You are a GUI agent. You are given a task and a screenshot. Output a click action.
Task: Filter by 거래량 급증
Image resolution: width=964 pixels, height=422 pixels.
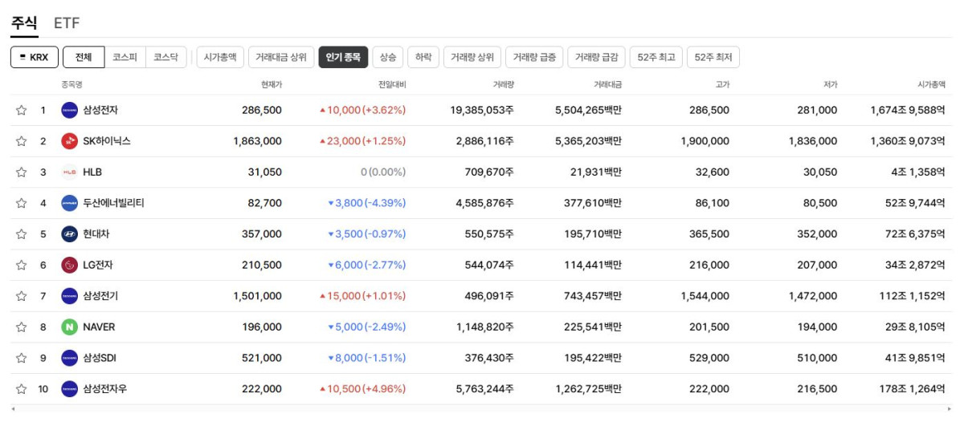click(534, 57)
